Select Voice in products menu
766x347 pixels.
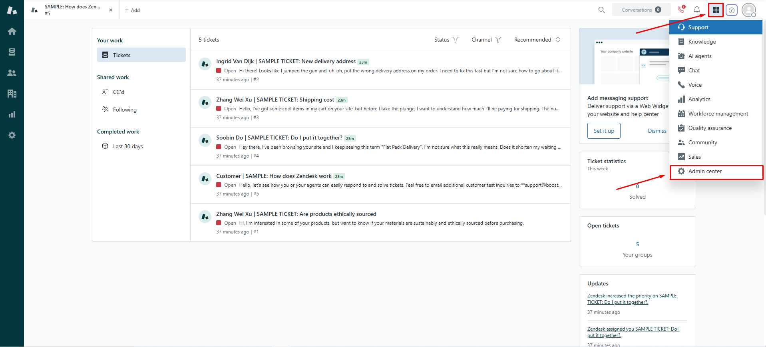click(x=716, y=85)
